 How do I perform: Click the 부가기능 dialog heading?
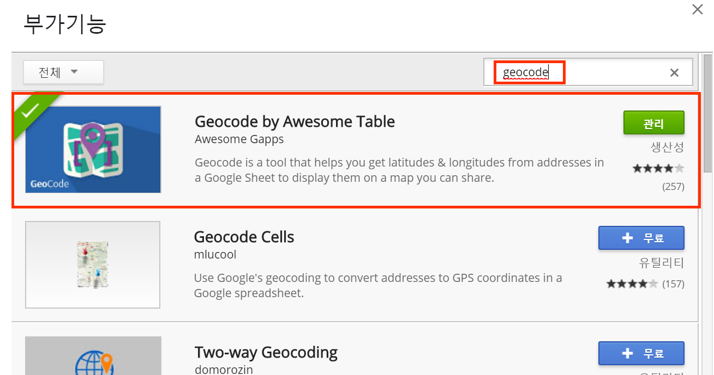65,24
